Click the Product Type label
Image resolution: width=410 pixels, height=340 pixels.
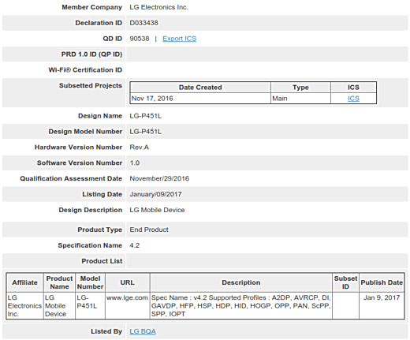(x=100, y=230)
